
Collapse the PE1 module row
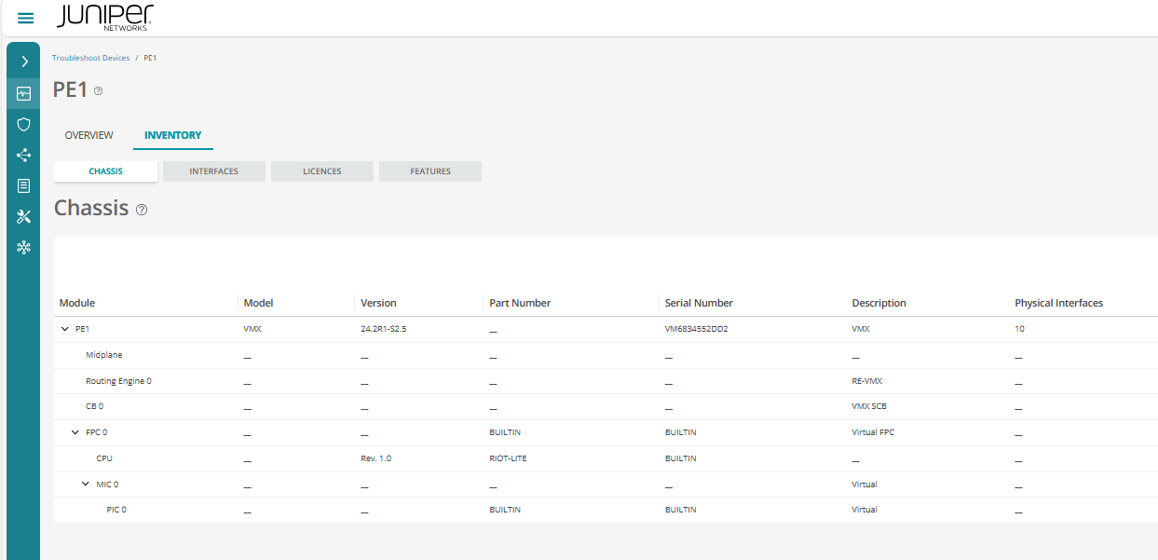coord(65,329)
